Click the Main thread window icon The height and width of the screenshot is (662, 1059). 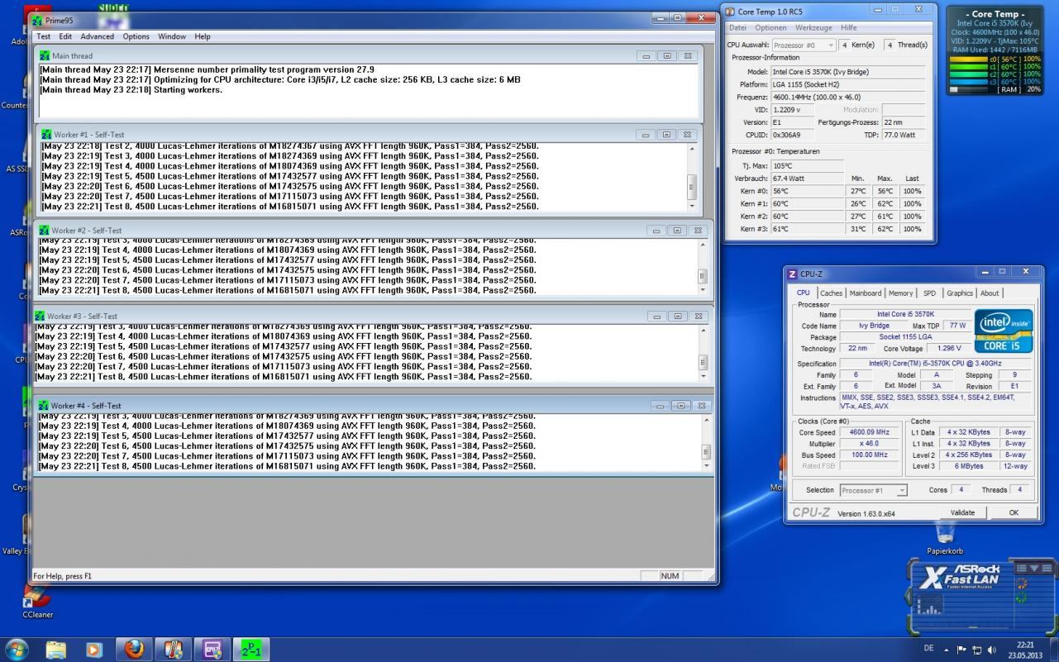coord(45,55)
